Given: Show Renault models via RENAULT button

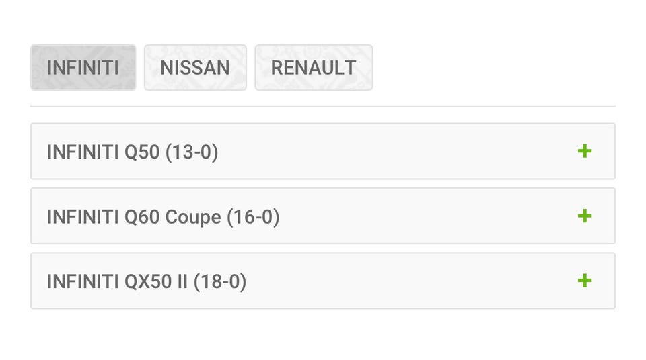Looking at the screenshot, I should click(x=314, y=67).
